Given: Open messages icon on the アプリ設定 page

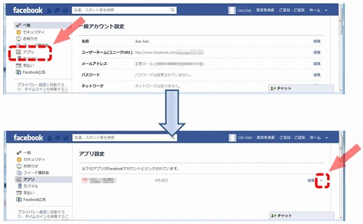Looking at the screenshot, I should click(x=58, y=138).
